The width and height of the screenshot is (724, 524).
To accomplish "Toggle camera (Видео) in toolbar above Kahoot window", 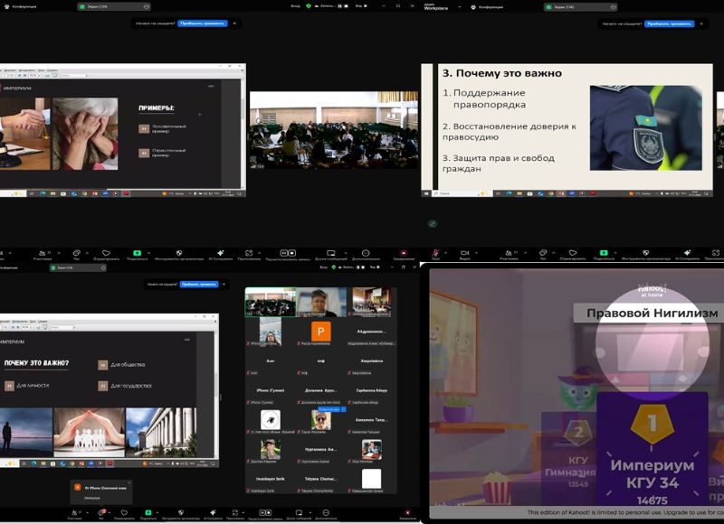I will tap(464, 254).
